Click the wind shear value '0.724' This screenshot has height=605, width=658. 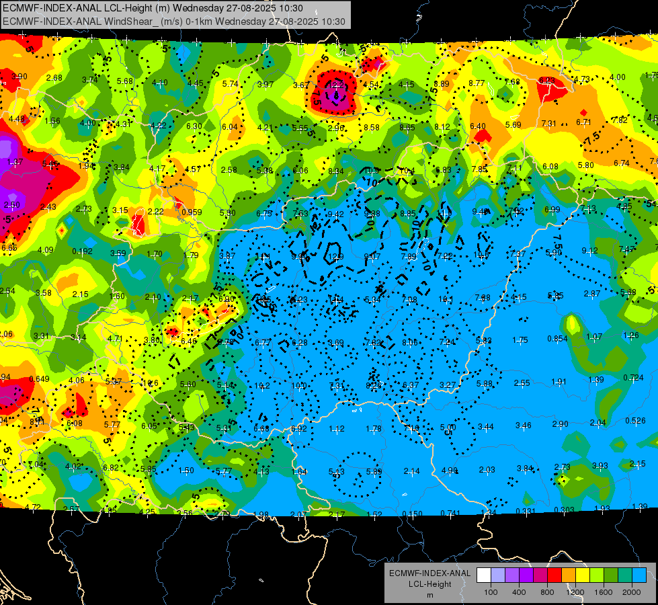coord(633,377)
